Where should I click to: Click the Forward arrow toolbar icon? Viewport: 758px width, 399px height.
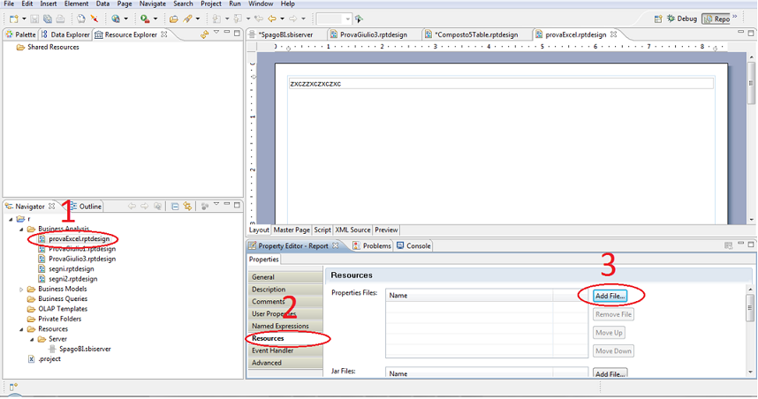point(293,19)
